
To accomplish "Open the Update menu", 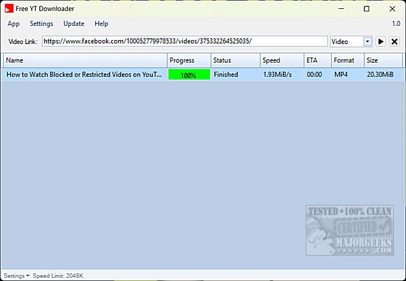I will tap(74, 24).
